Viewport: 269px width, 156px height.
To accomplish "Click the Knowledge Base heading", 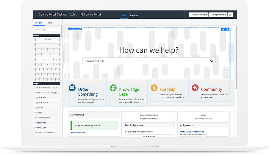I will click(129, 92).
